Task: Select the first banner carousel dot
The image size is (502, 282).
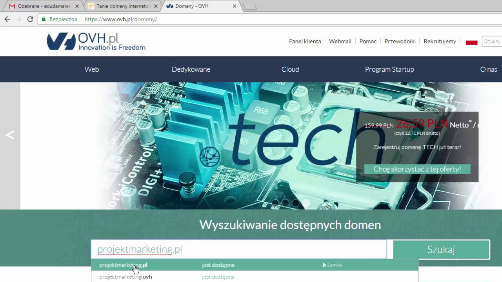Action: pyautogui.click(x=275, y=203)
